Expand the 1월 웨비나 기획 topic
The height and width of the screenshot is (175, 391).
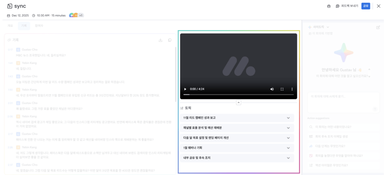coord(237,148)
